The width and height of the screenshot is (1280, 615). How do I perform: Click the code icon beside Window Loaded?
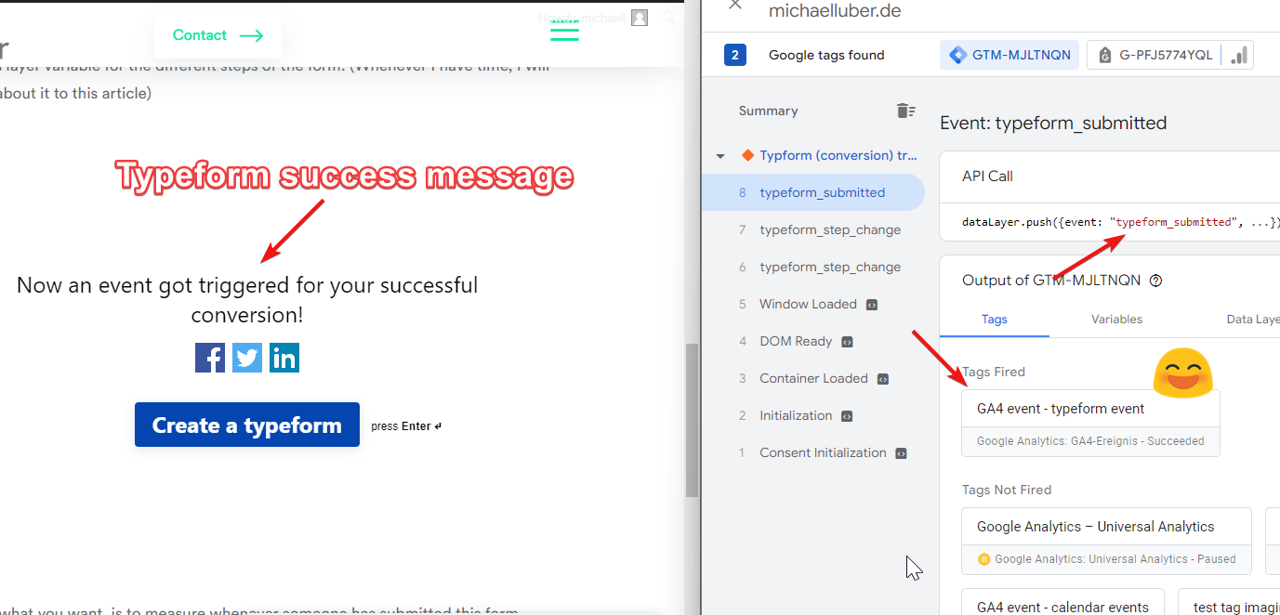point(872,305)
